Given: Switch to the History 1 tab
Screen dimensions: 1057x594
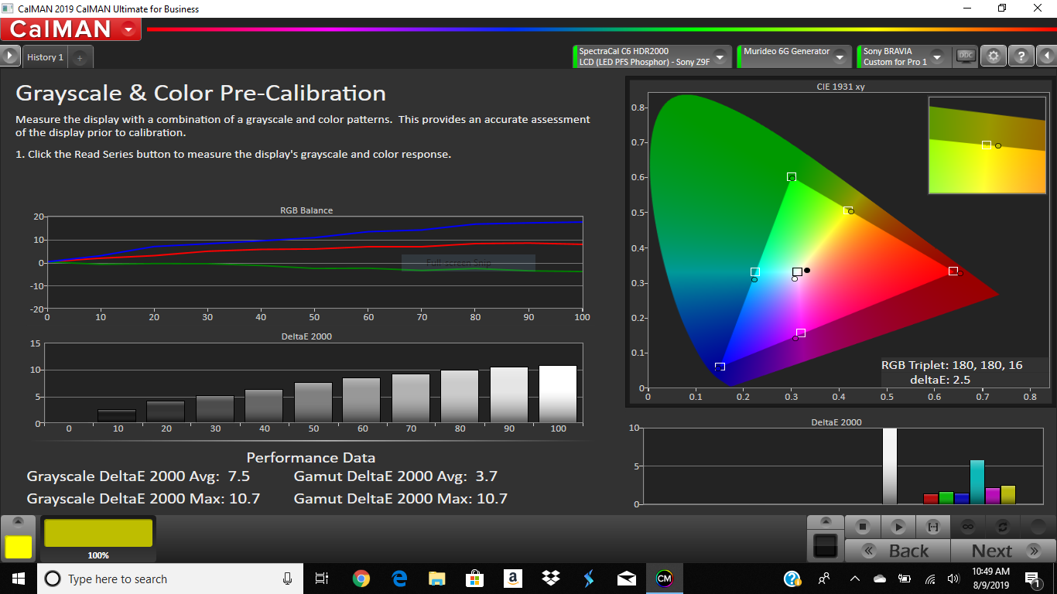Looking at the screenshot, I should [44, 56].
